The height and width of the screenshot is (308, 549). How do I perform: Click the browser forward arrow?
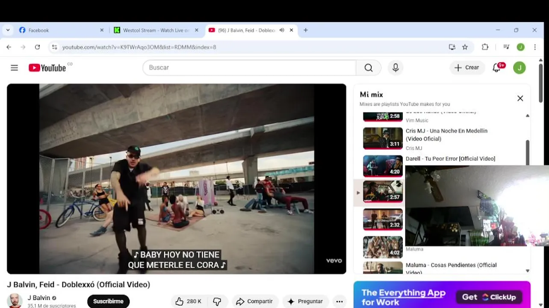click(23, 47)
